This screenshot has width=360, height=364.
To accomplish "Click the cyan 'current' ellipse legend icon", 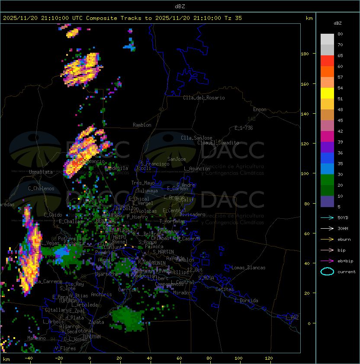I will pyautogui.click(x=327, y=271).
